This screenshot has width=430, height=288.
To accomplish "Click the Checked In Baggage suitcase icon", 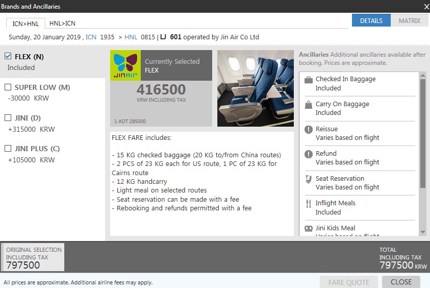I will [x=309, y=80].
